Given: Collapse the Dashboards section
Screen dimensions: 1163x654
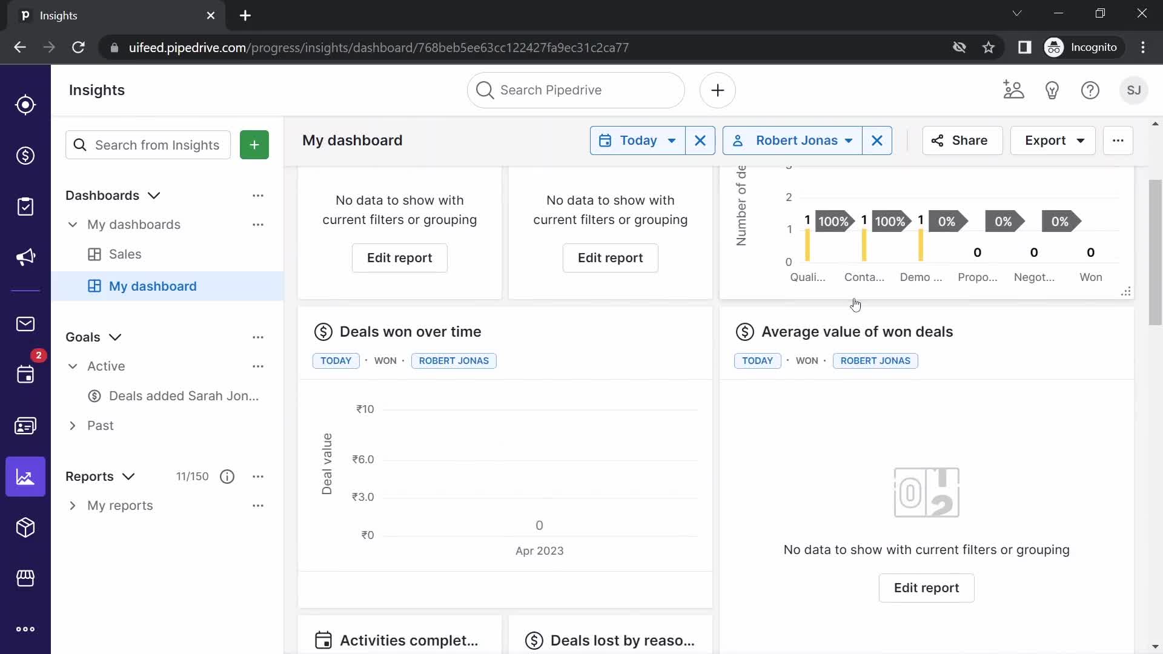Looking at the screenshot, I should pyautogui.click(x=154, y=196).
